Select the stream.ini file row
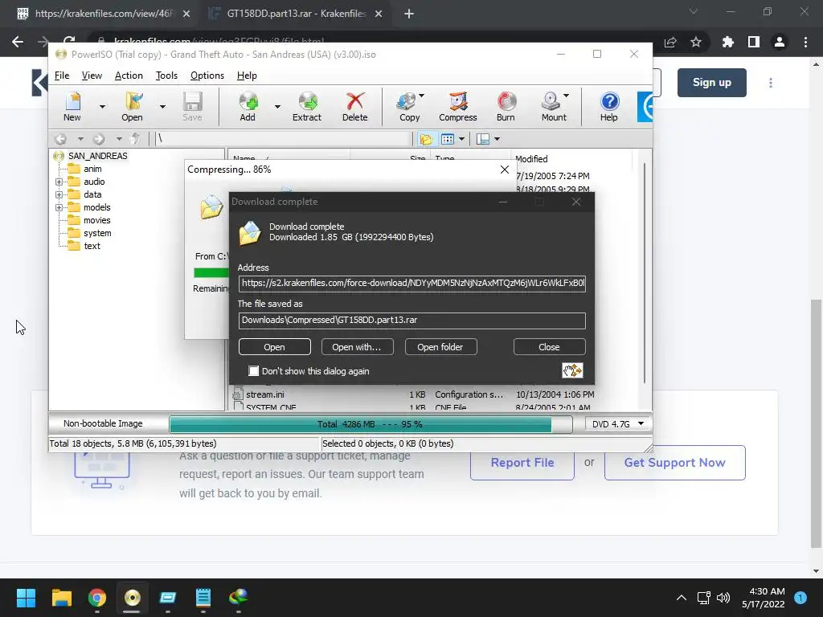Screen dimensions: 823x617 [x=415, y=394]
